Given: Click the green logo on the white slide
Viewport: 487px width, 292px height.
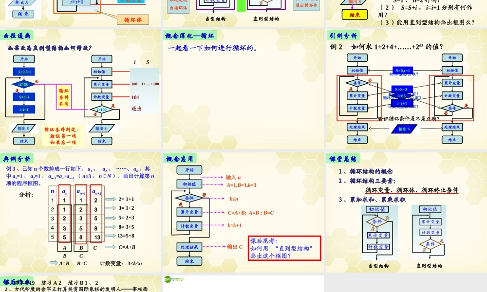Looking at the screenshot, I should [174, 279].
